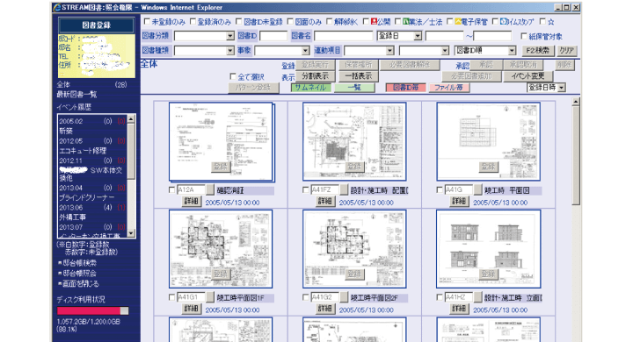
Task: Tick the 紙保管対象 checkbox
Action: (x=524, y=36)
